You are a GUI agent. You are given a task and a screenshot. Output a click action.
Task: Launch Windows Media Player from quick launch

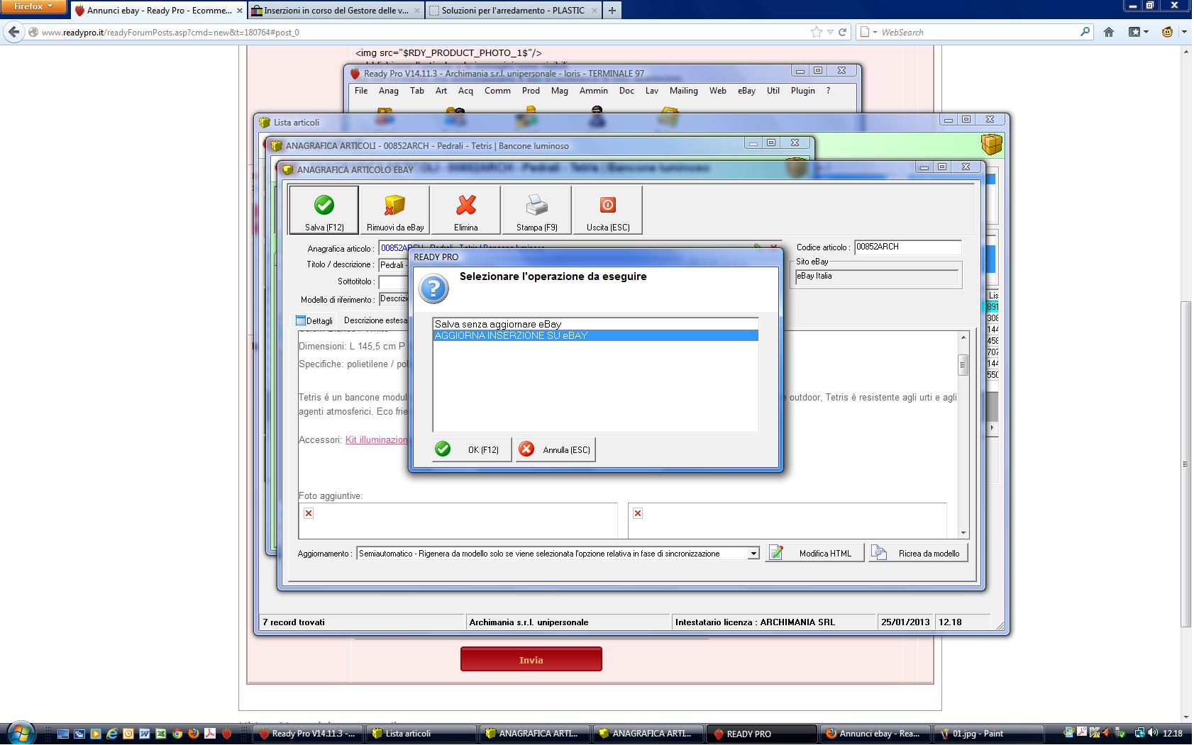[96, 734]
